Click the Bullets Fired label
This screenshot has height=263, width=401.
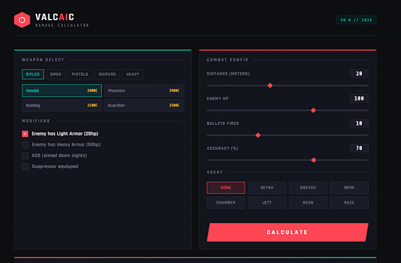click(x=223, y=124)
